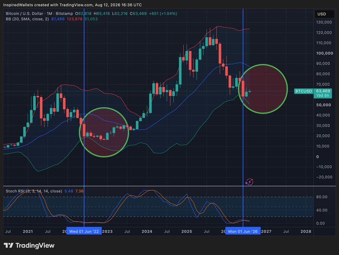Image resolution: width=339 pixels, height=255 pixels.
Task: Click the high value H65,416
Action: 102,13
